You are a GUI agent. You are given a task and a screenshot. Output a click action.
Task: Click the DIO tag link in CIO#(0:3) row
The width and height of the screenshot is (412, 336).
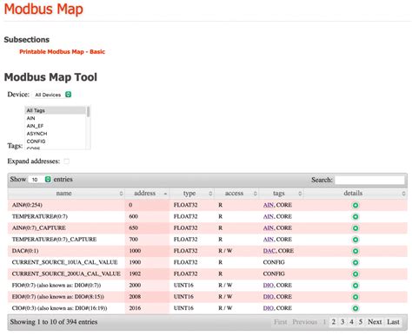269,308
